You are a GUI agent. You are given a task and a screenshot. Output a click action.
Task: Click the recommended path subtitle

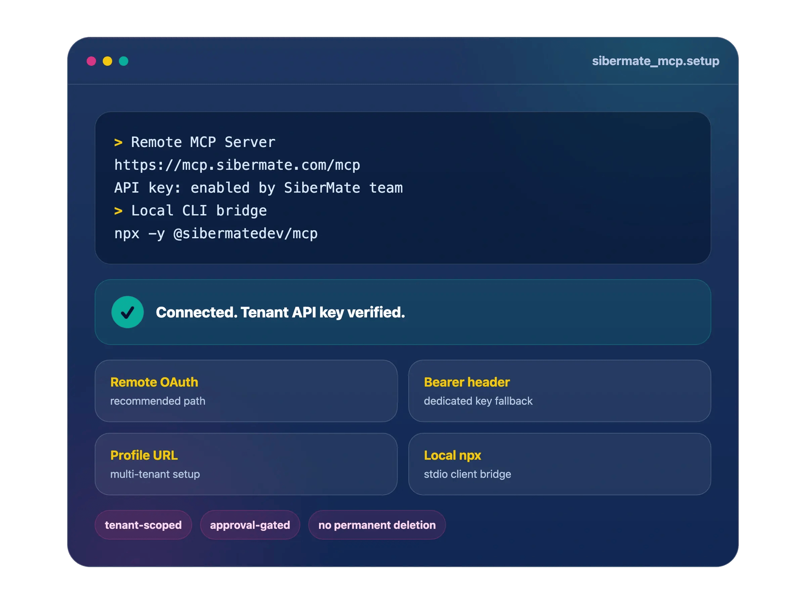158,401
